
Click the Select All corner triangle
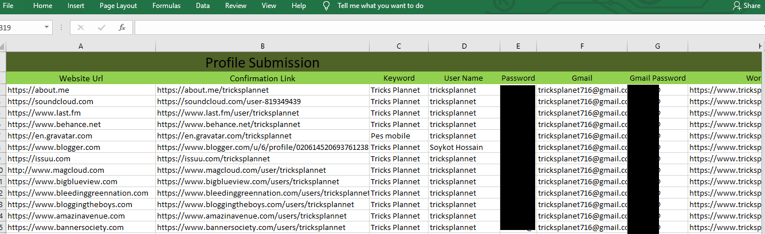pyautogui.click(x=3, y=46)
